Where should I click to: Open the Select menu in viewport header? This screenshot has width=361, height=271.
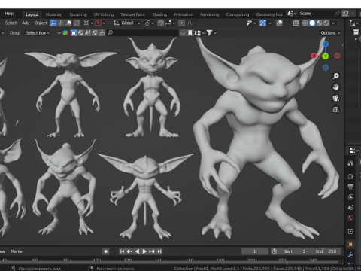point(11,23)
